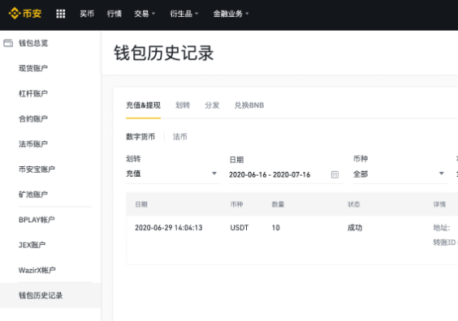Open 现货账户 in the sidebar
The image size is (458, 321).
33,68
